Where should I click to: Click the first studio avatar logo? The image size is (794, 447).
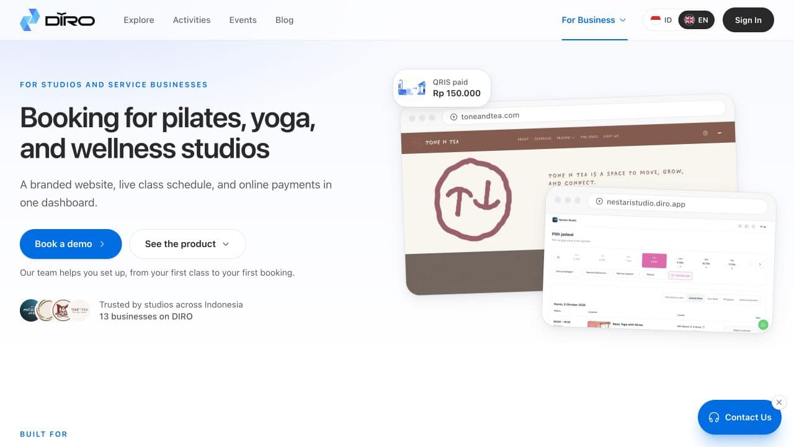[x=30, y=310]
